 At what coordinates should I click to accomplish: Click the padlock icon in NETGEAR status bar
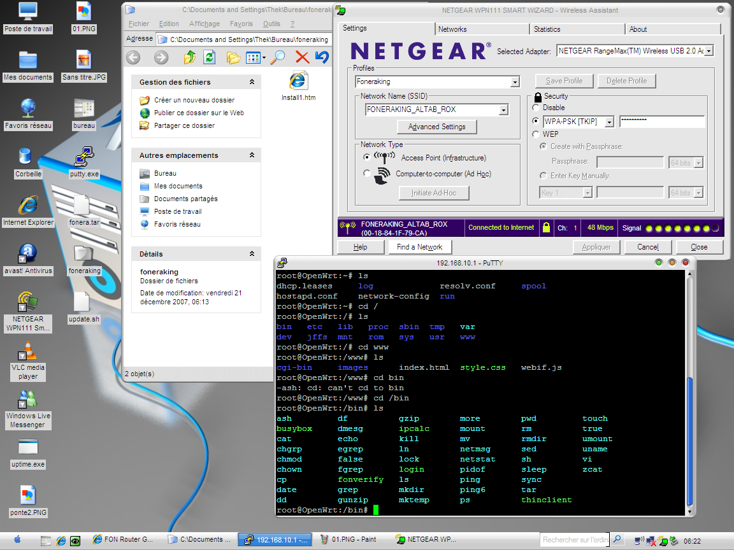(x=546, y=228)
